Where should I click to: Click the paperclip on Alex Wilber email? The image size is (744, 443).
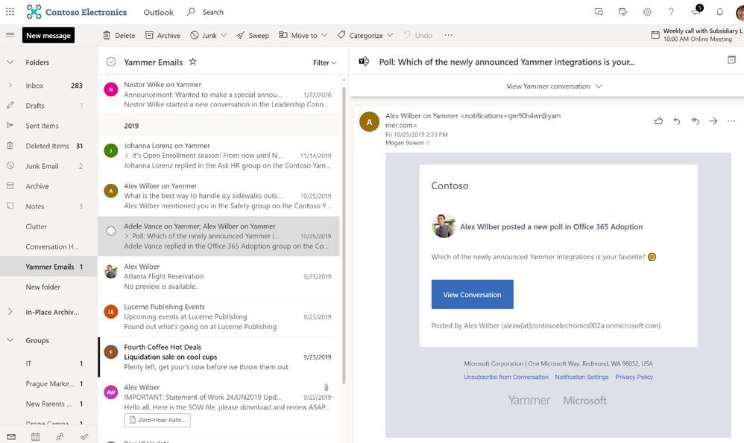click(327, 387)
